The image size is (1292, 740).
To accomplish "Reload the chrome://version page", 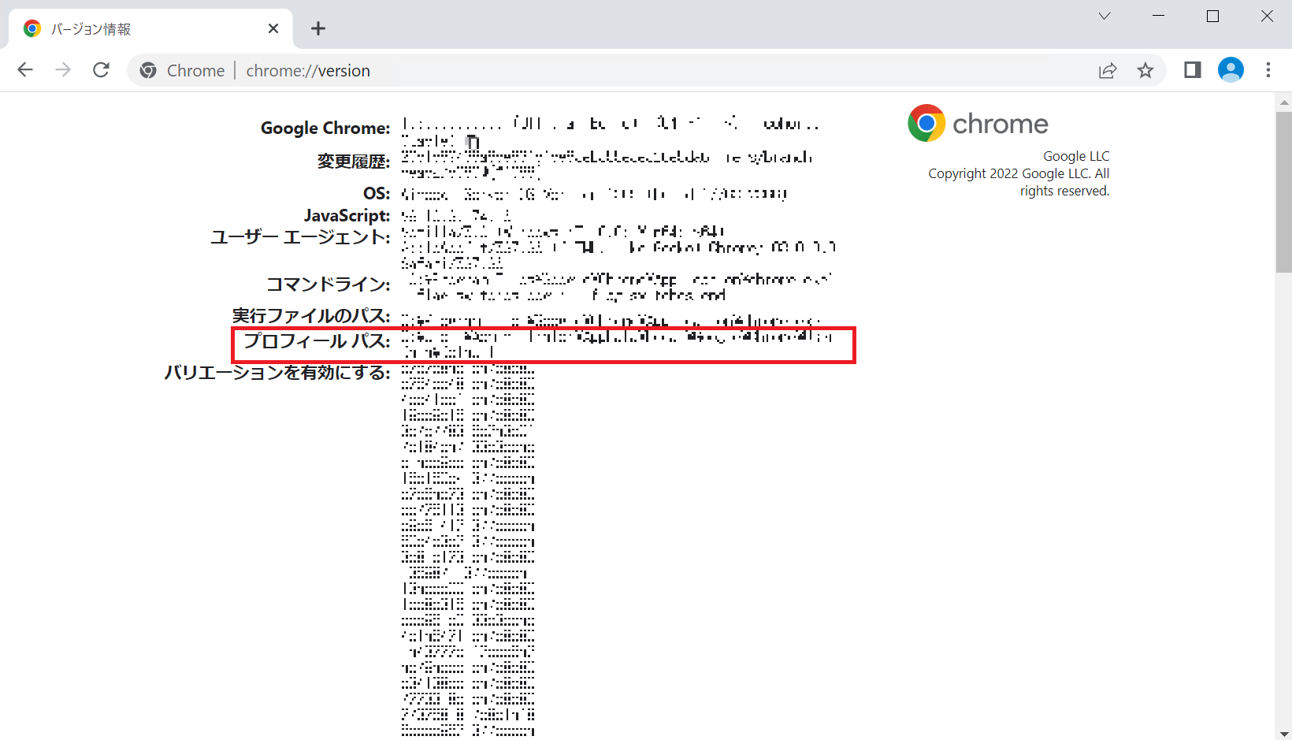I will (101, 70).
